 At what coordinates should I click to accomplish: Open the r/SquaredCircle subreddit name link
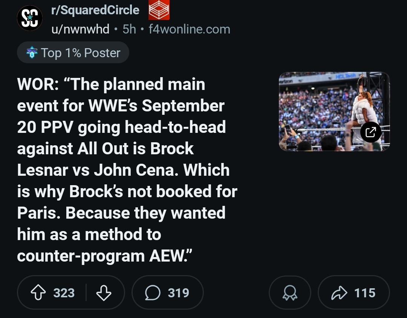click(x=95, y=10)
